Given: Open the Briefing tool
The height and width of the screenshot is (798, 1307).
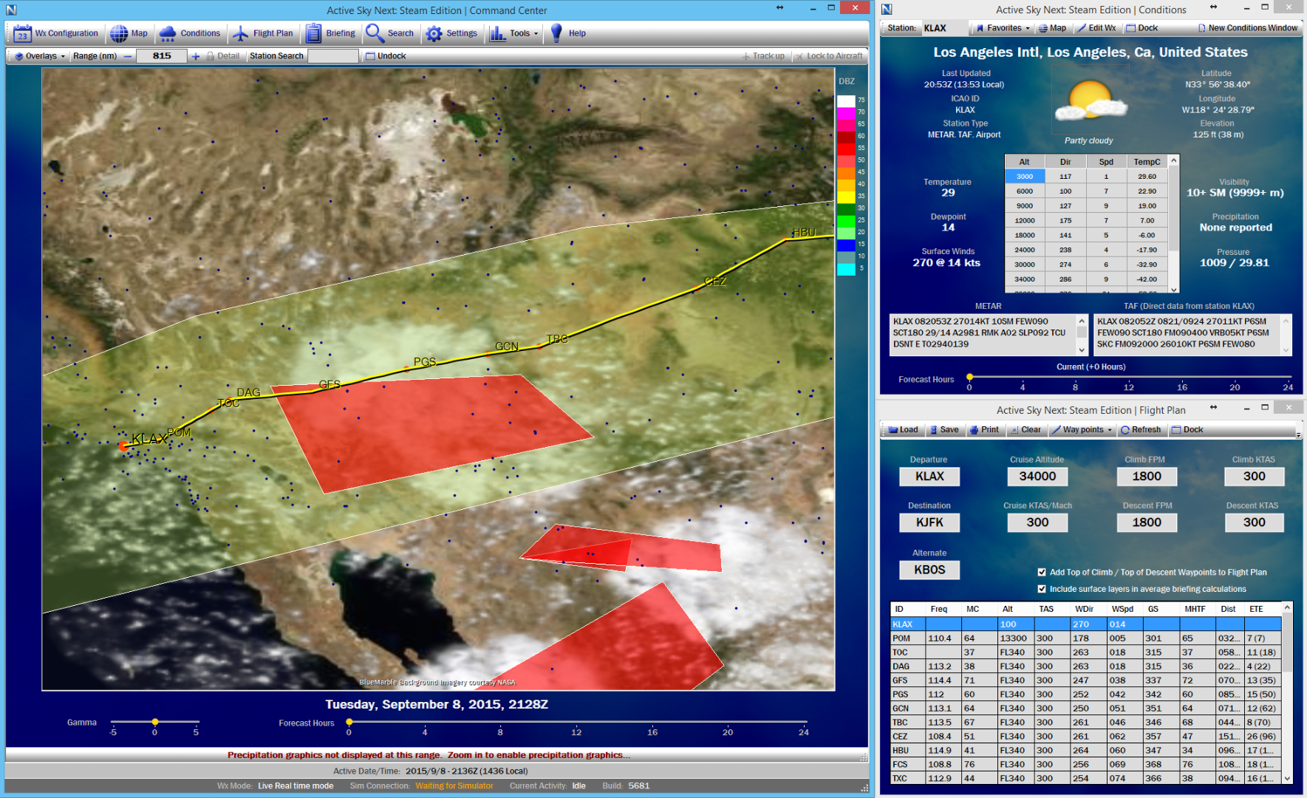Looking at the screenshot, I should click(x=330, y=33).
